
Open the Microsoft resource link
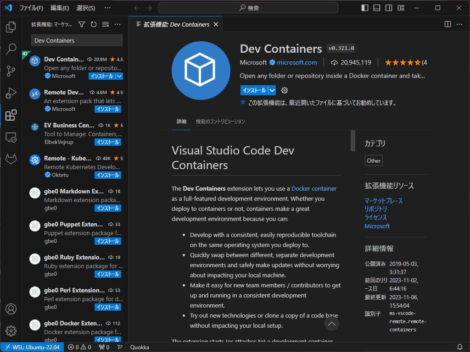pyautogui.click(x=377, y=226)
